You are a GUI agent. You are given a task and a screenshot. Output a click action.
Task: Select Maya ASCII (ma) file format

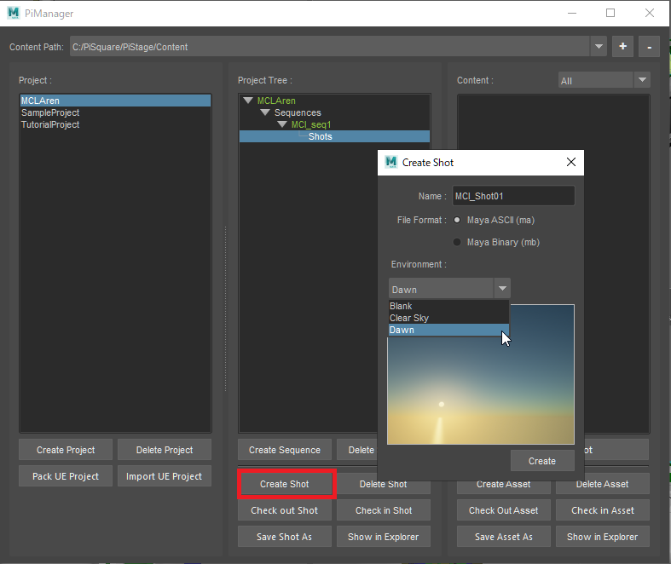click(457, 220)
